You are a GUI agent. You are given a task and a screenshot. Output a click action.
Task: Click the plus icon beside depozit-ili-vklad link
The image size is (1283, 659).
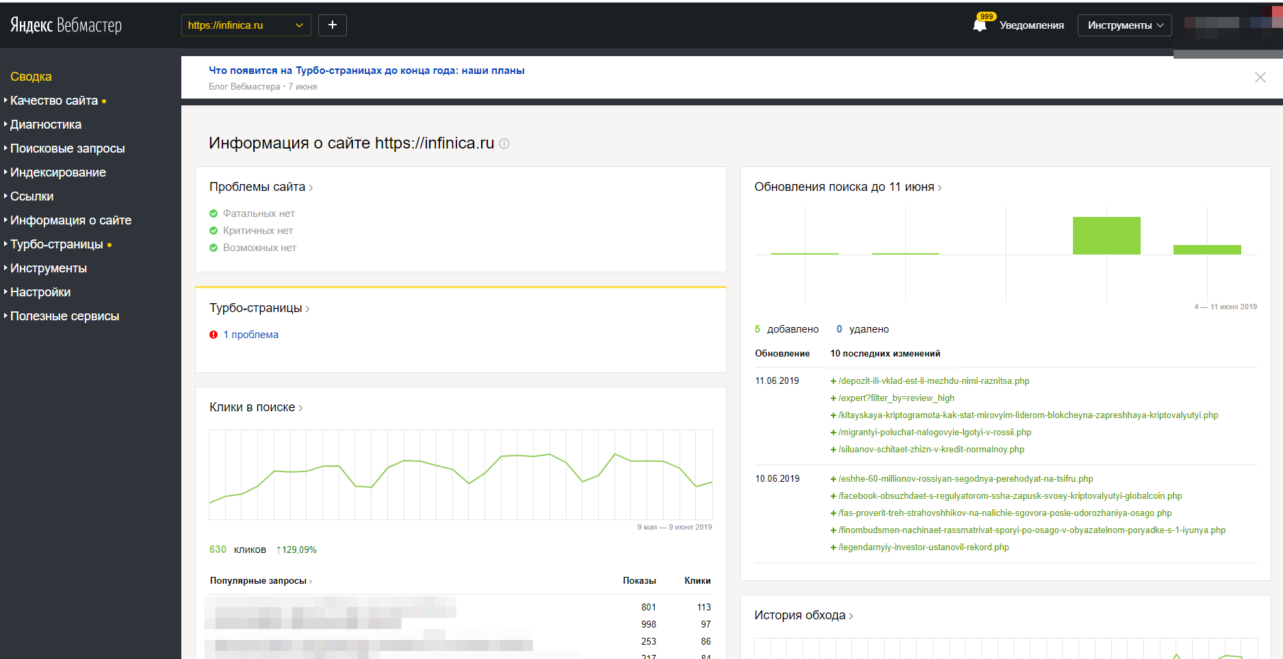point(833,381)
